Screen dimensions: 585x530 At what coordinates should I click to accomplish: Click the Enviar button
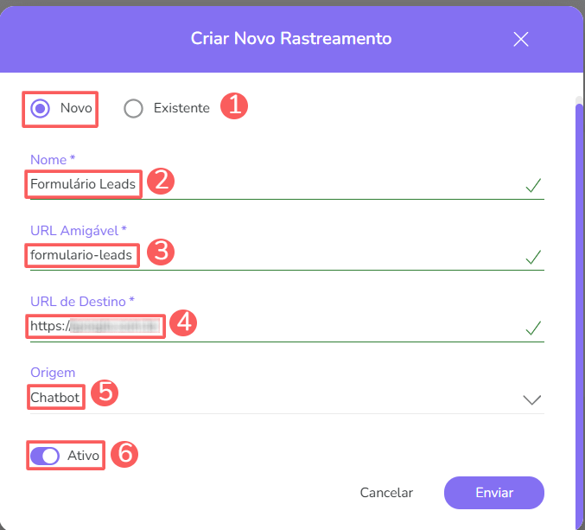pyautogui.click(x=494, y=493)
